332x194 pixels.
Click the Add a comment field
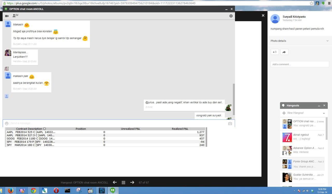[300, 64]
